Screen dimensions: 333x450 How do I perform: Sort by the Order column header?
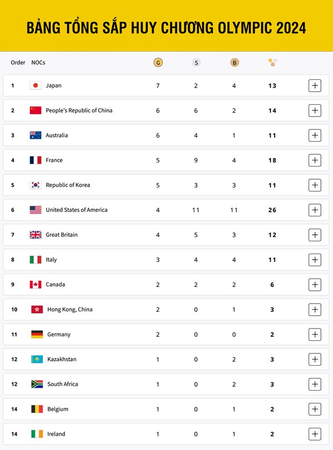click(x=18, y=63)
